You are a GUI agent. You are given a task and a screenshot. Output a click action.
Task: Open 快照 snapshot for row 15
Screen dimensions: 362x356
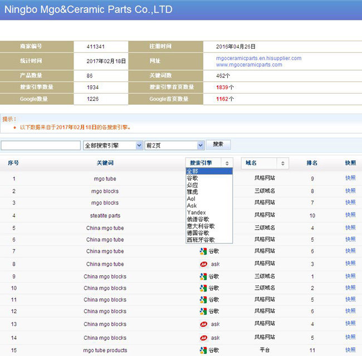[350, 350]
